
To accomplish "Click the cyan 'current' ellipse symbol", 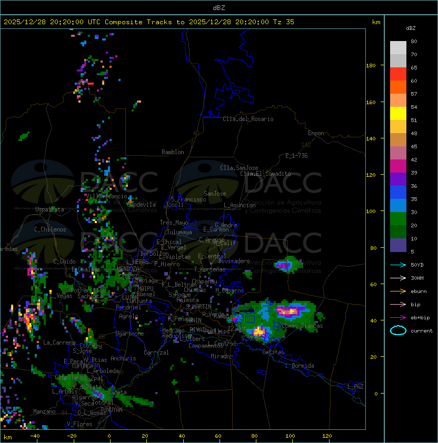I will coord(398,330).
